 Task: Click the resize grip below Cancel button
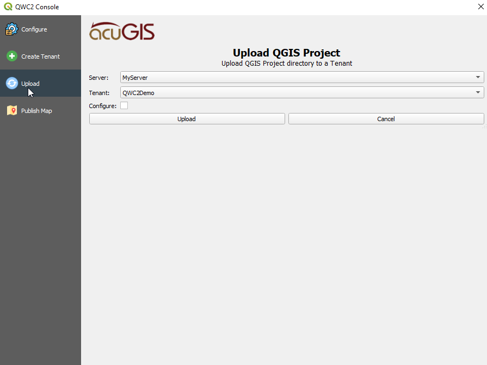[x=484, y=127]
